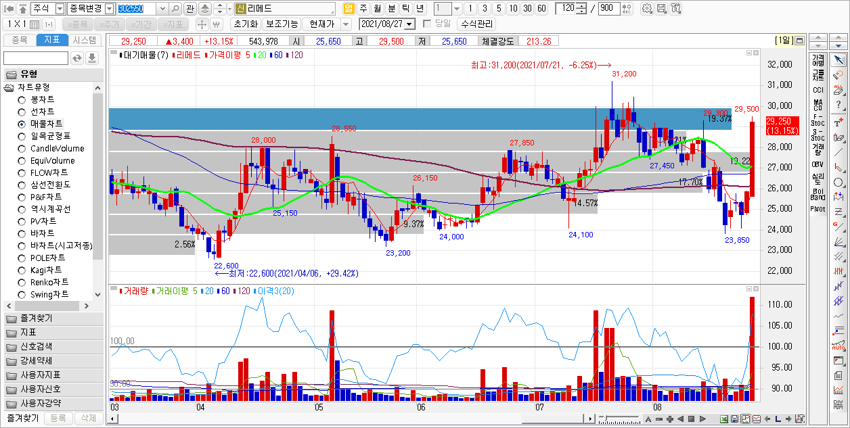
Task: Click the 900 total bars input field
Action: pos(608,9)
